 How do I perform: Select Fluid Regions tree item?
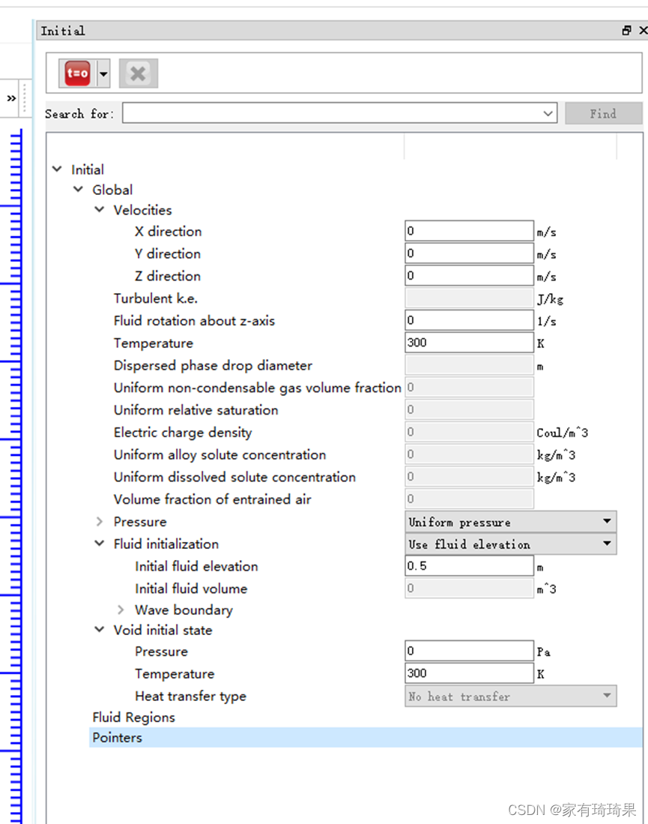tap(133, 718)
